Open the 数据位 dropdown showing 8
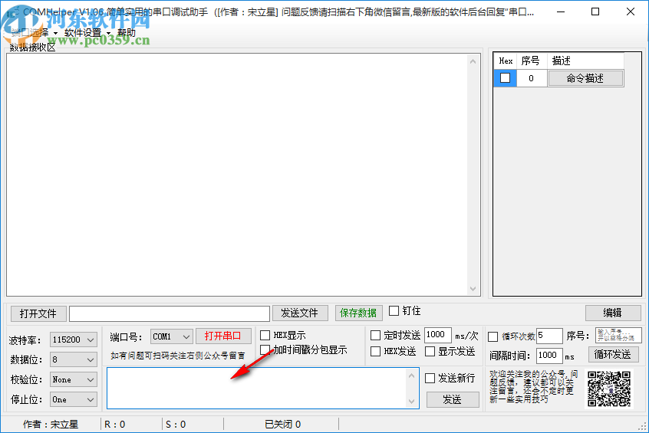This screenshot has height=433, width=649. [73, 359]
